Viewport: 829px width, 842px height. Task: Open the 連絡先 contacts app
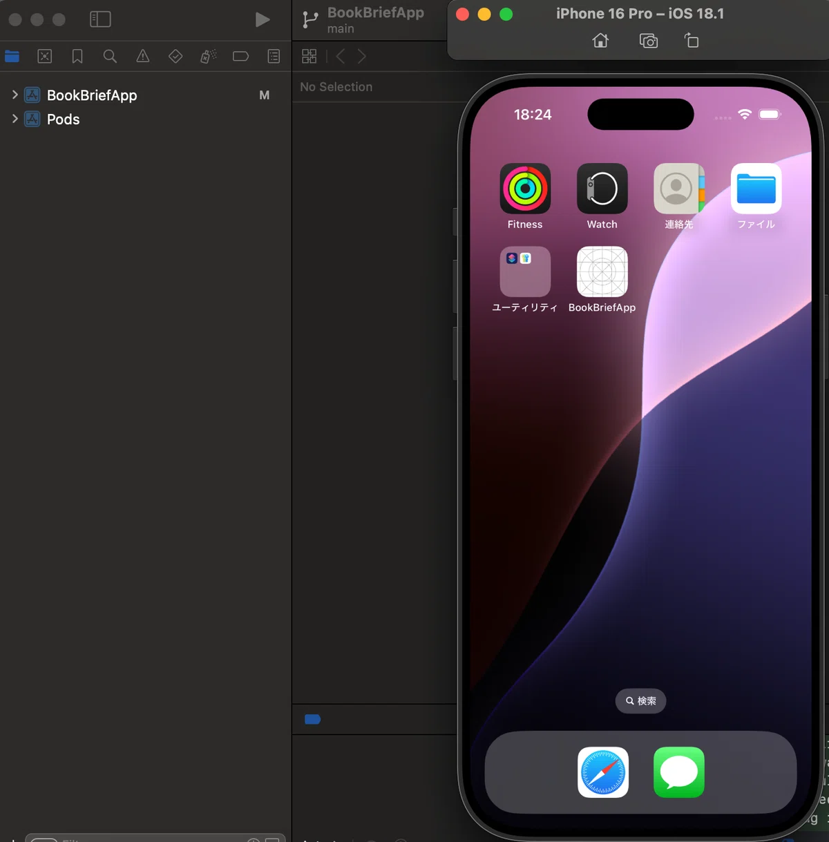pyautogui.click(x=679, y=189)
